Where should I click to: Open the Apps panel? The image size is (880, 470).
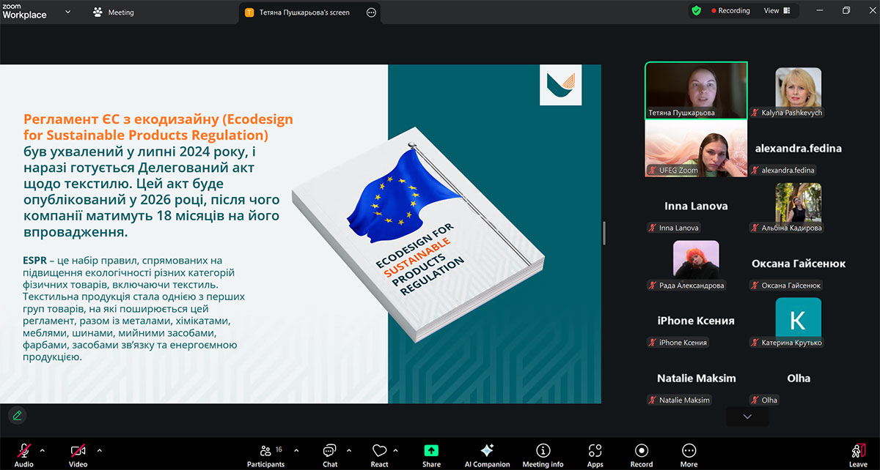[x=595, y=455]
